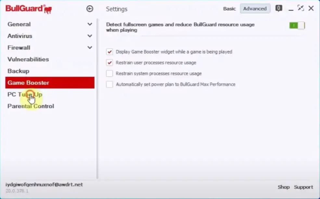Select the Advanced settings mode

coord(255,9)
